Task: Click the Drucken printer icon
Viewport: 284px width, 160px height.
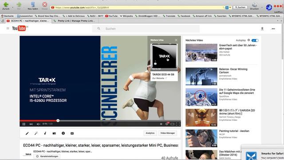Action: pyautogui.click(x=254, y=5)
